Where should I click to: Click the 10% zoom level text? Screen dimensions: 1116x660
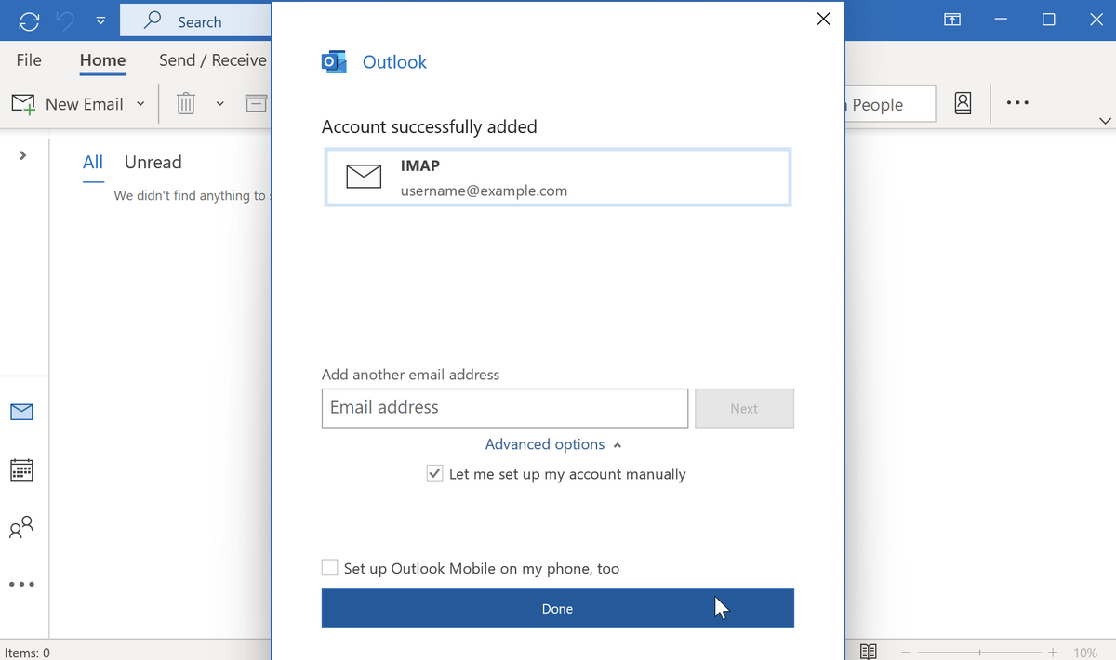coord(1085,653)
